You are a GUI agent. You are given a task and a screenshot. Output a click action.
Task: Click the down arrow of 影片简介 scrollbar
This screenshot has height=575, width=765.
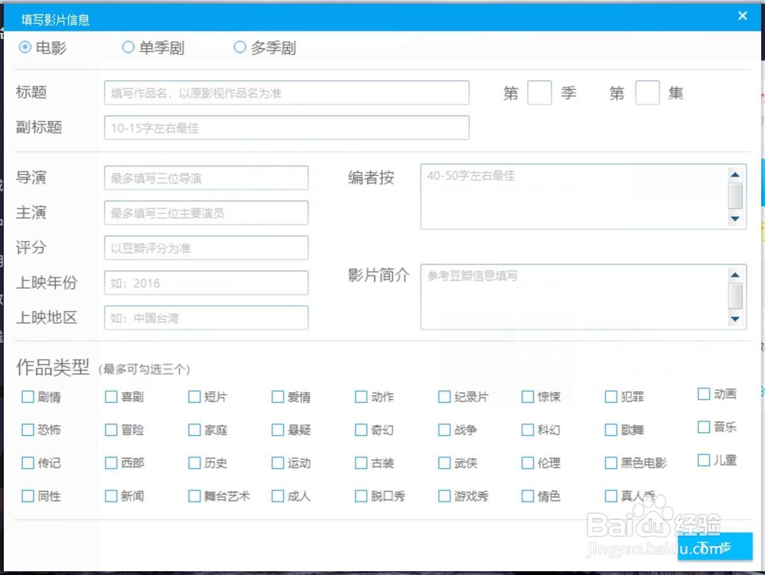click(x=735, y=319)
